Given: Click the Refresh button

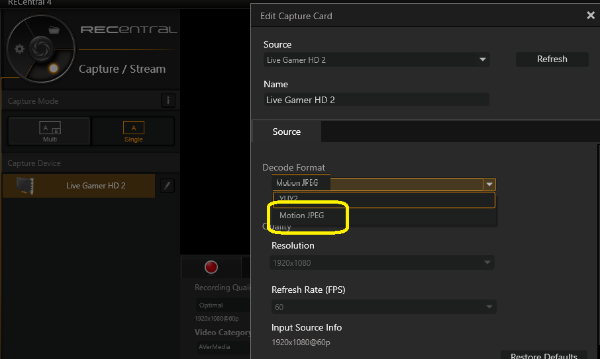Looking at the screenshot, I should coord(552,60).
